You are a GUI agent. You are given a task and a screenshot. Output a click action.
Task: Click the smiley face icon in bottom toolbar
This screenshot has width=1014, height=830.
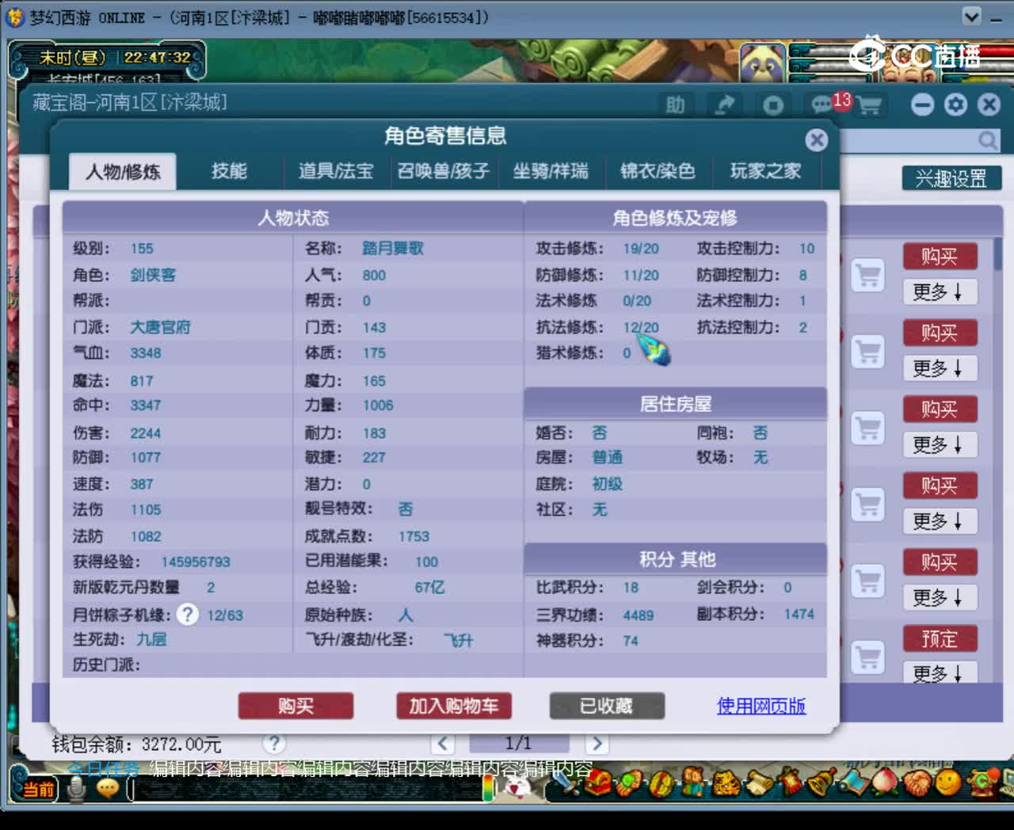pyautogui.click(x=947, y=784)
